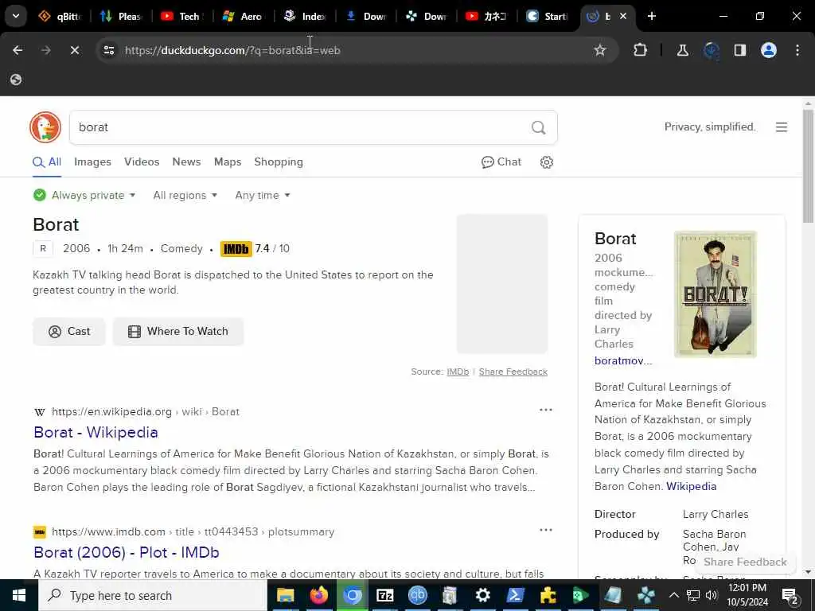Select the Videos results tab
The image size is (815, 611).
click(142, 162)
